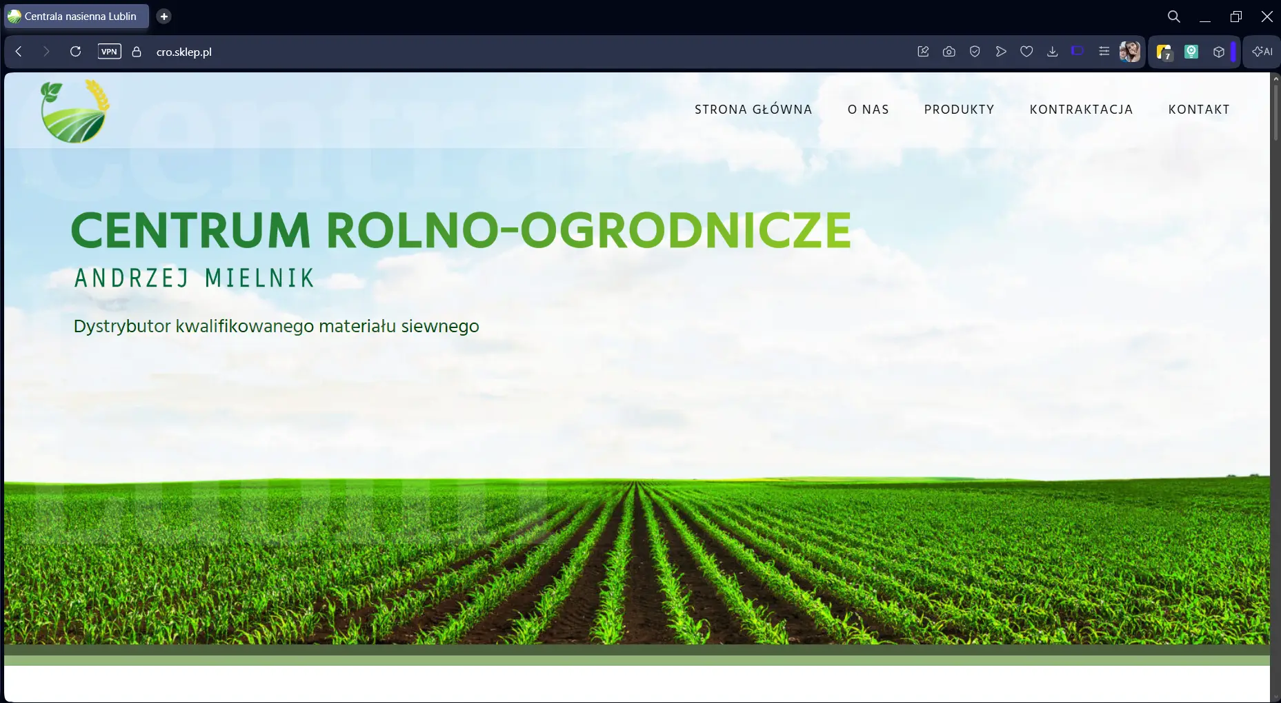Open the yellow extension with badge 7
1281x703 pixels.
1164,52
